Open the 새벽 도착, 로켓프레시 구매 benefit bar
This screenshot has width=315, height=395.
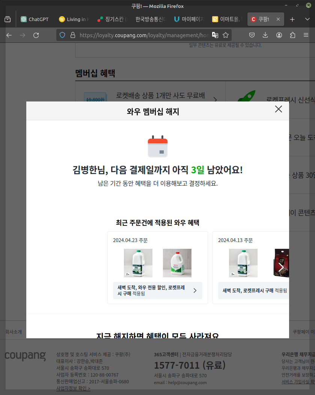click(x=253, y=291)
